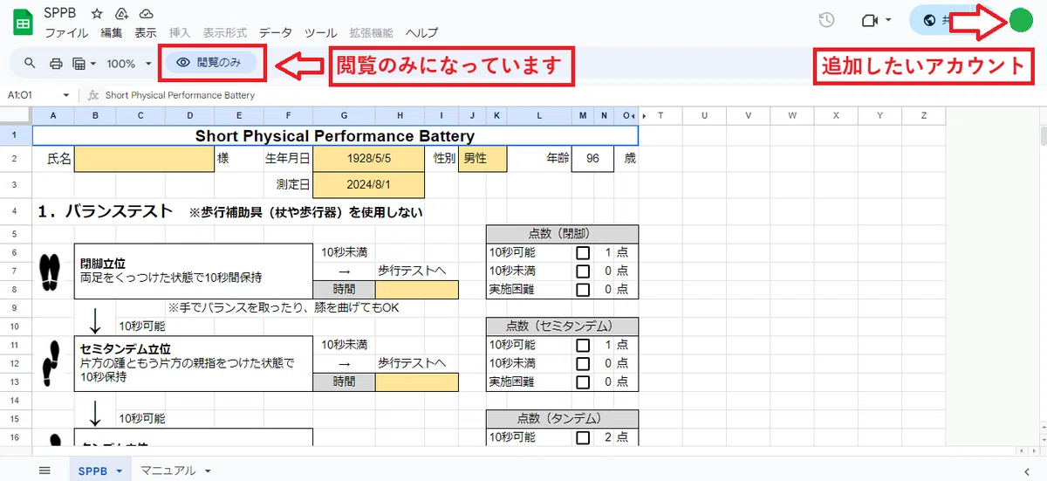This screenshot has width=1047, height=481.
Task: Check 閉脚 実施困難 0点 checkbox
Action: point(583,289)
